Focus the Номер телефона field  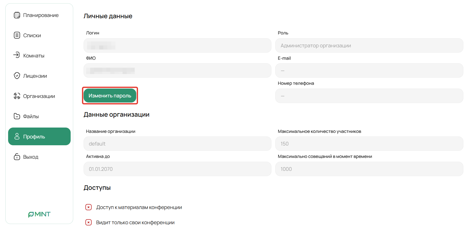369,96
